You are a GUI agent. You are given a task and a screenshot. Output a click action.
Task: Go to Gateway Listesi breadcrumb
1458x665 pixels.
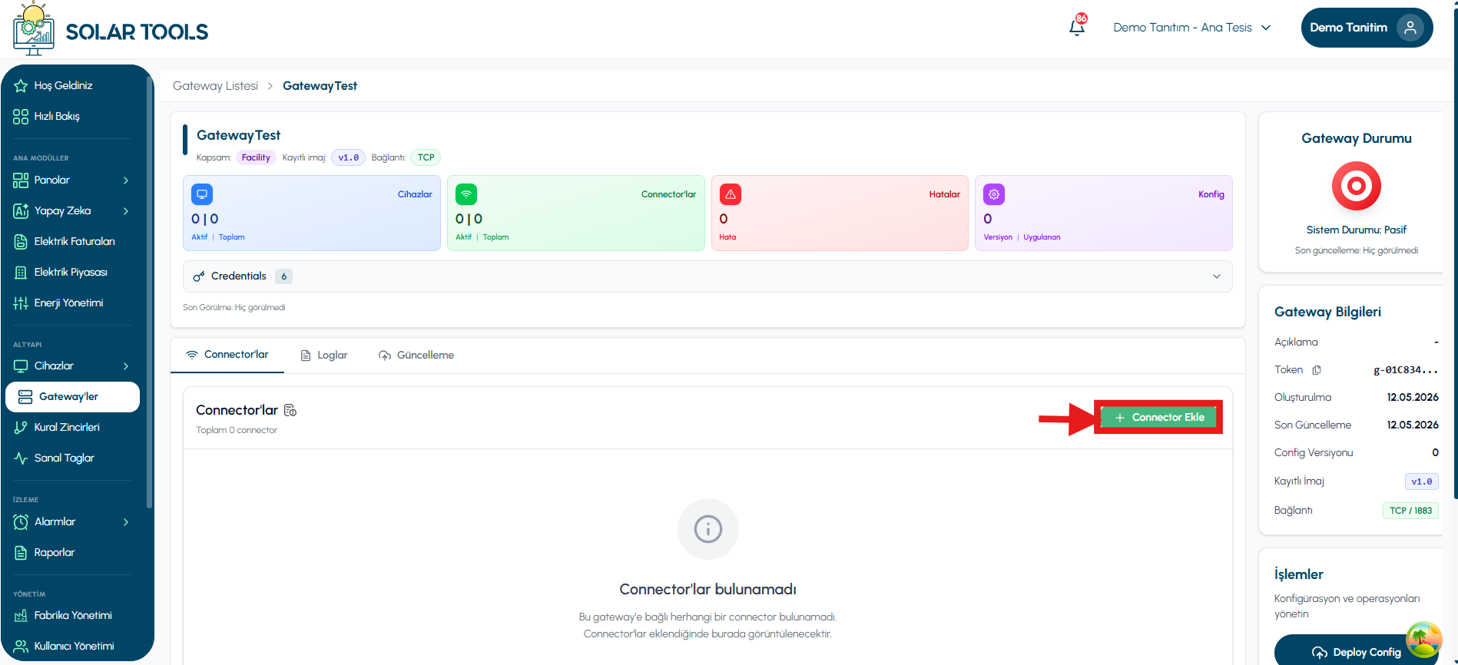pos(215,86)
